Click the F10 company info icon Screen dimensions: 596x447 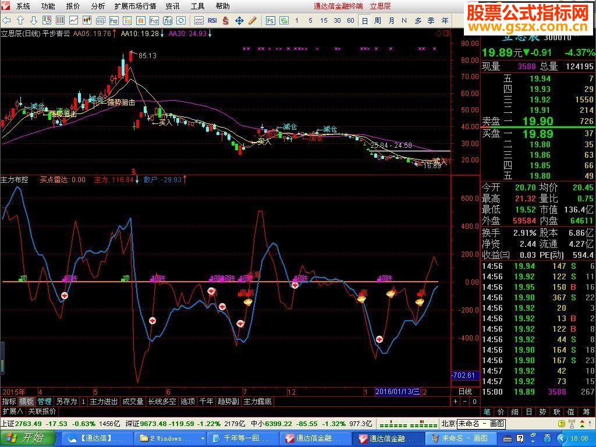(113, 20)
